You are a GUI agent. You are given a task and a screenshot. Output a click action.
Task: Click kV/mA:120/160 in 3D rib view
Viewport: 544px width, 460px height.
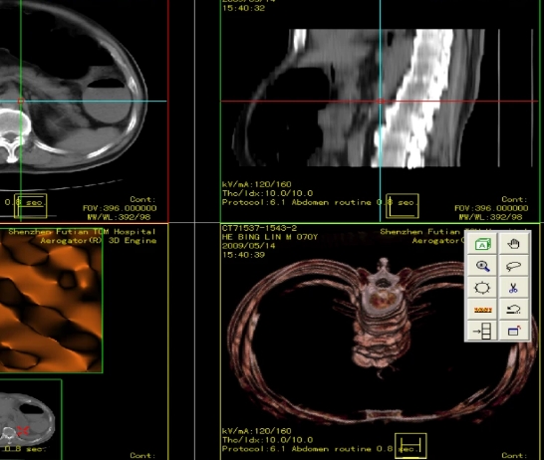(x=257, y=431)
